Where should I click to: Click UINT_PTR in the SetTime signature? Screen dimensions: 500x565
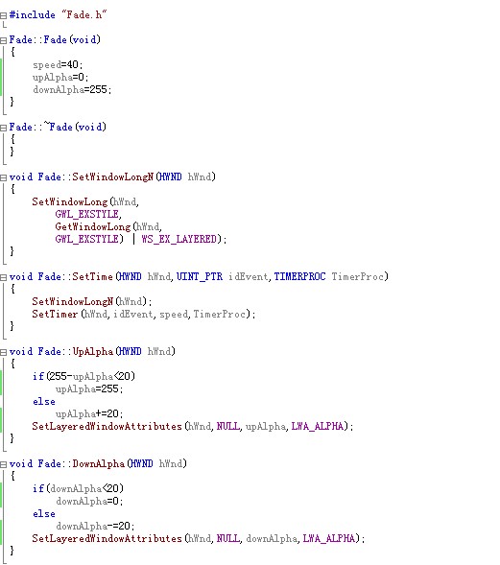(x=200, y=276)
